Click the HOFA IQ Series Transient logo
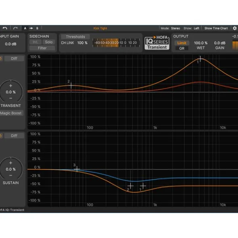The image size is (238, 238). coord(157,43)
